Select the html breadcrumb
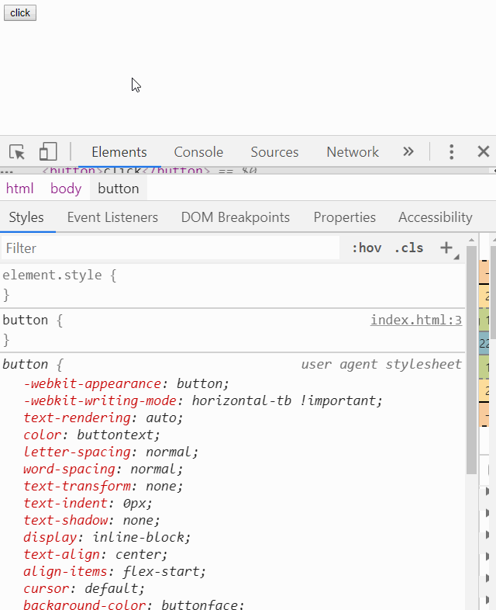This screenshot has width=496, height=610. pyautogui.click(x=20, y=189)
